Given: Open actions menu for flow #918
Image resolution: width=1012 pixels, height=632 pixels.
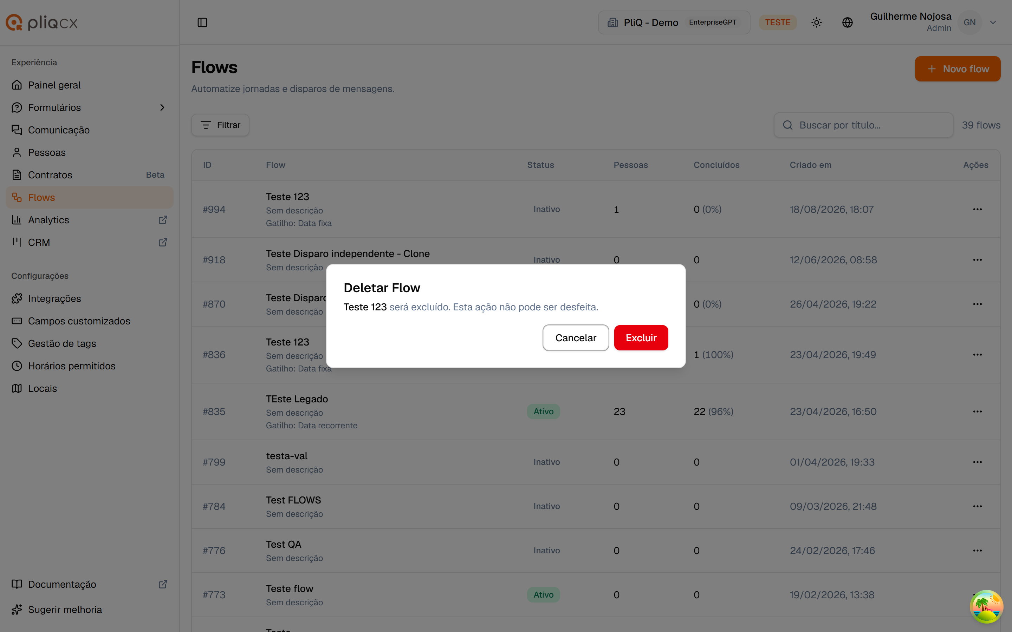Looking at the screenshot, I should click(x=977, y=260).
